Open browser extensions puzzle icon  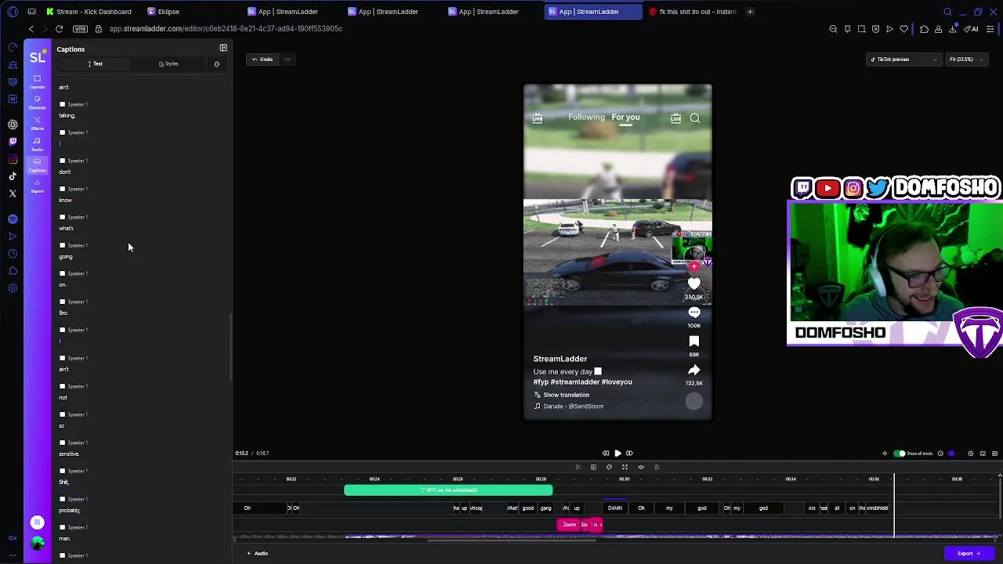[x=924, y=29]
